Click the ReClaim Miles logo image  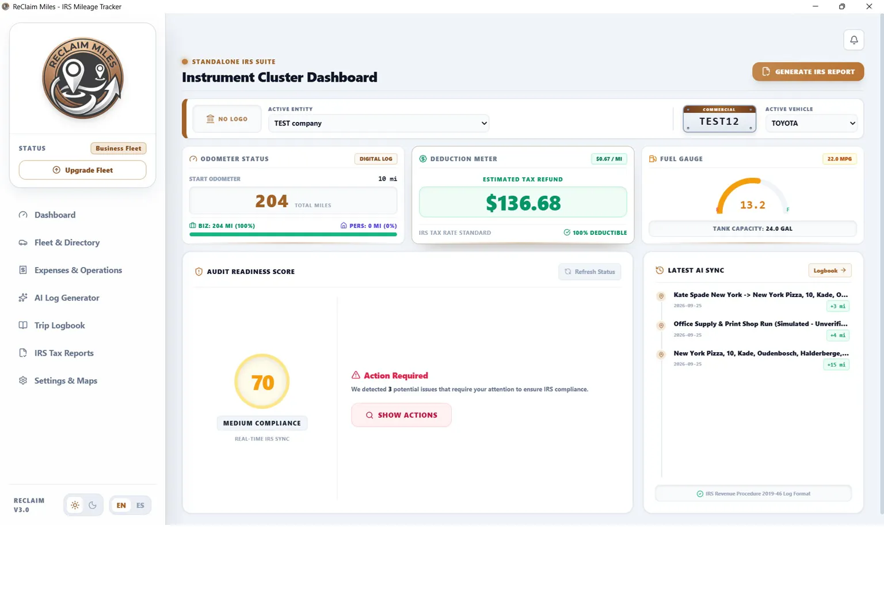[x=83, y=78]
